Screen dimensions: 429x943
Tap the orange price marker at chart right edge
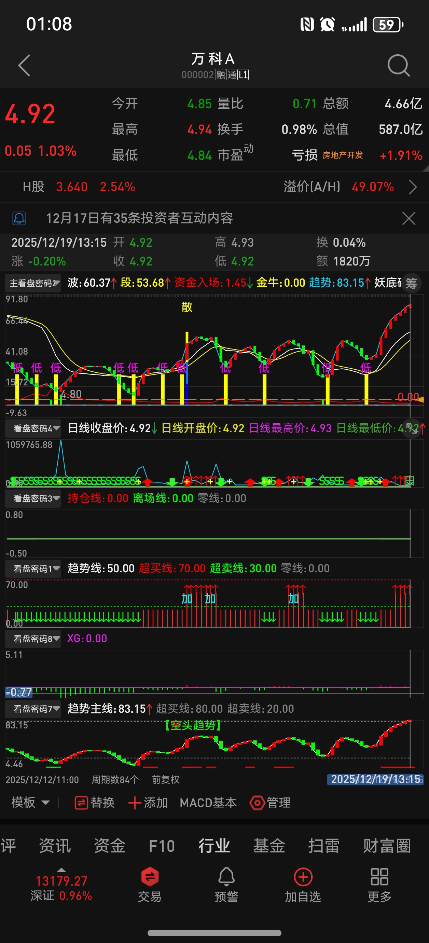(x=420, y=399)
